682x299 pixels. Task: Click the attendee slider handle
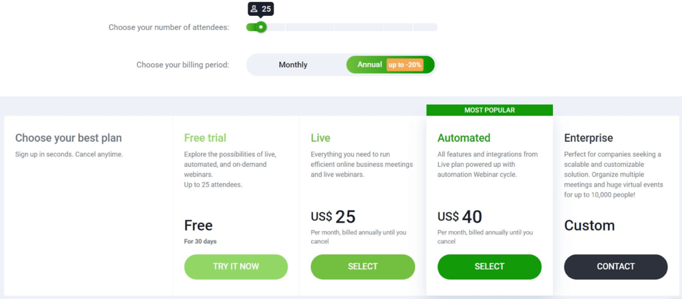point(260,27)
